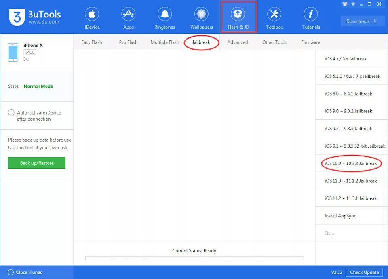
Task: Click the Normal Mode state text
Action: pos(38,86)
